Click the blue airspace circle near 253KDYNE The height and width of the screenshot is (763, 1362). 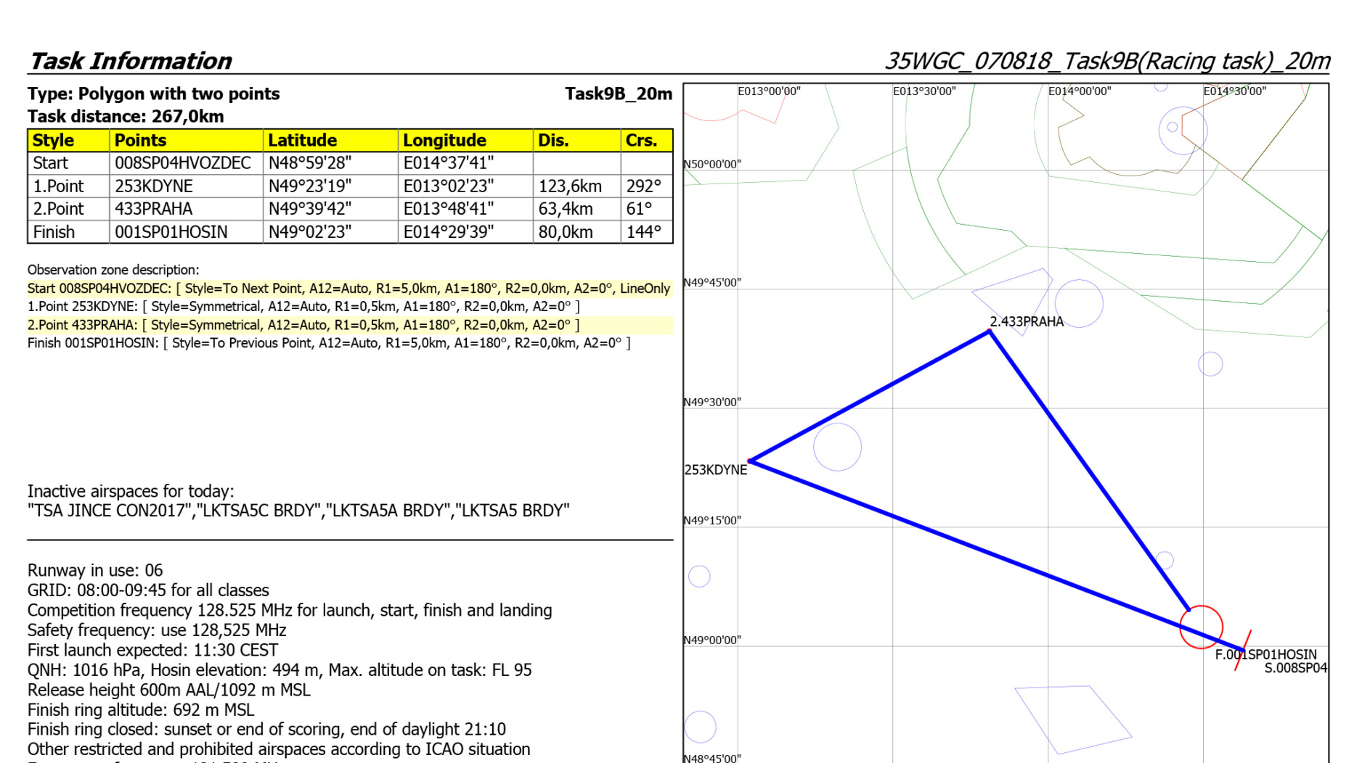(x=837, y=447)
